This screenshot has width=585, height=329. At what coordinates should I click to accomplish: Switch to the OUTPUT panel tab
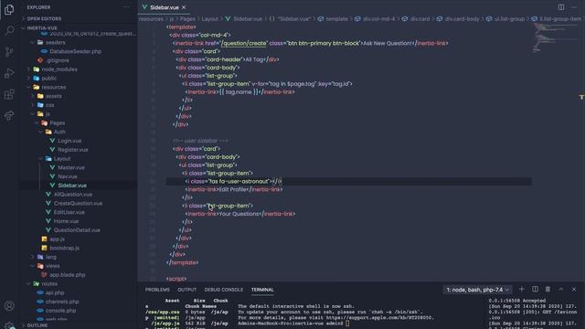186,290
